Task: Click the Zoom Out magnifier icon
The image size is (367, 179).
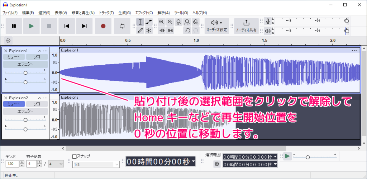Action: coord(170,22)
